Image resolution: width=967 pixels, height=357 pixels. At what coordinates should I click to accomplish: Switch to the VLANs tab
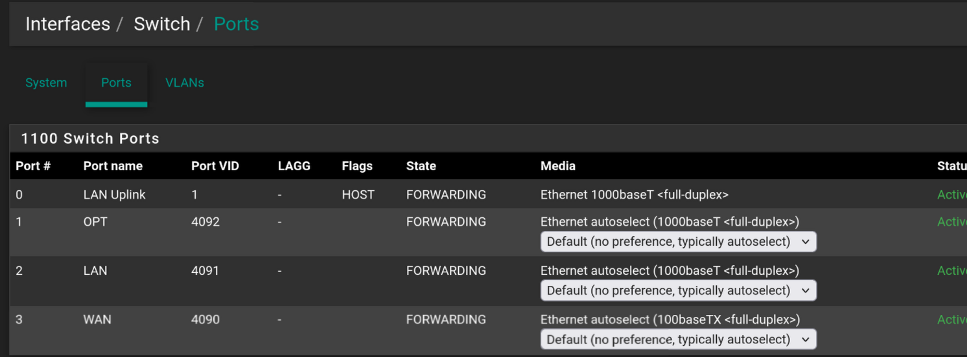tap(185, 83)
